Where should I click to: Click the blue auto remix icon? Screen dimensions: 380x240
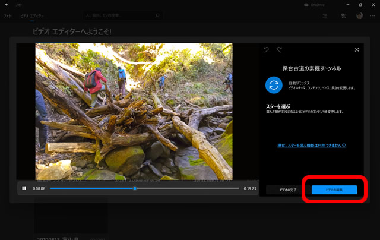(x=274, y=85)
